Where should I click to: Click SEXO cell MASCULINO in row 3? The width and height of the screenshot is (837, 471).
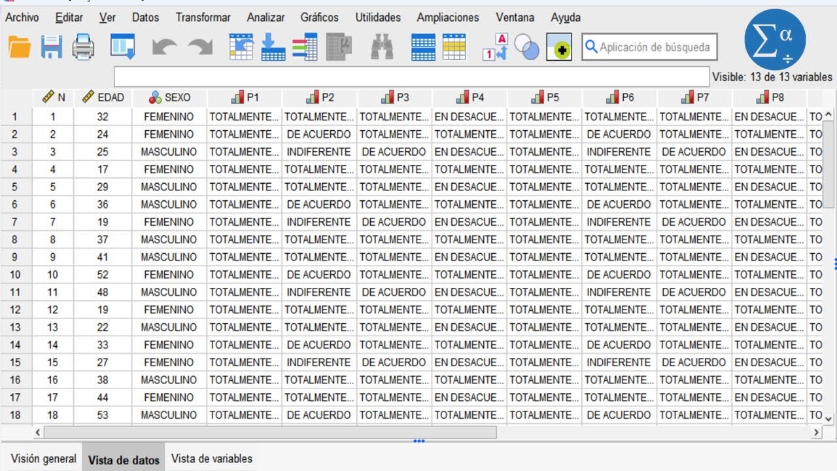(x=169, y=152)
